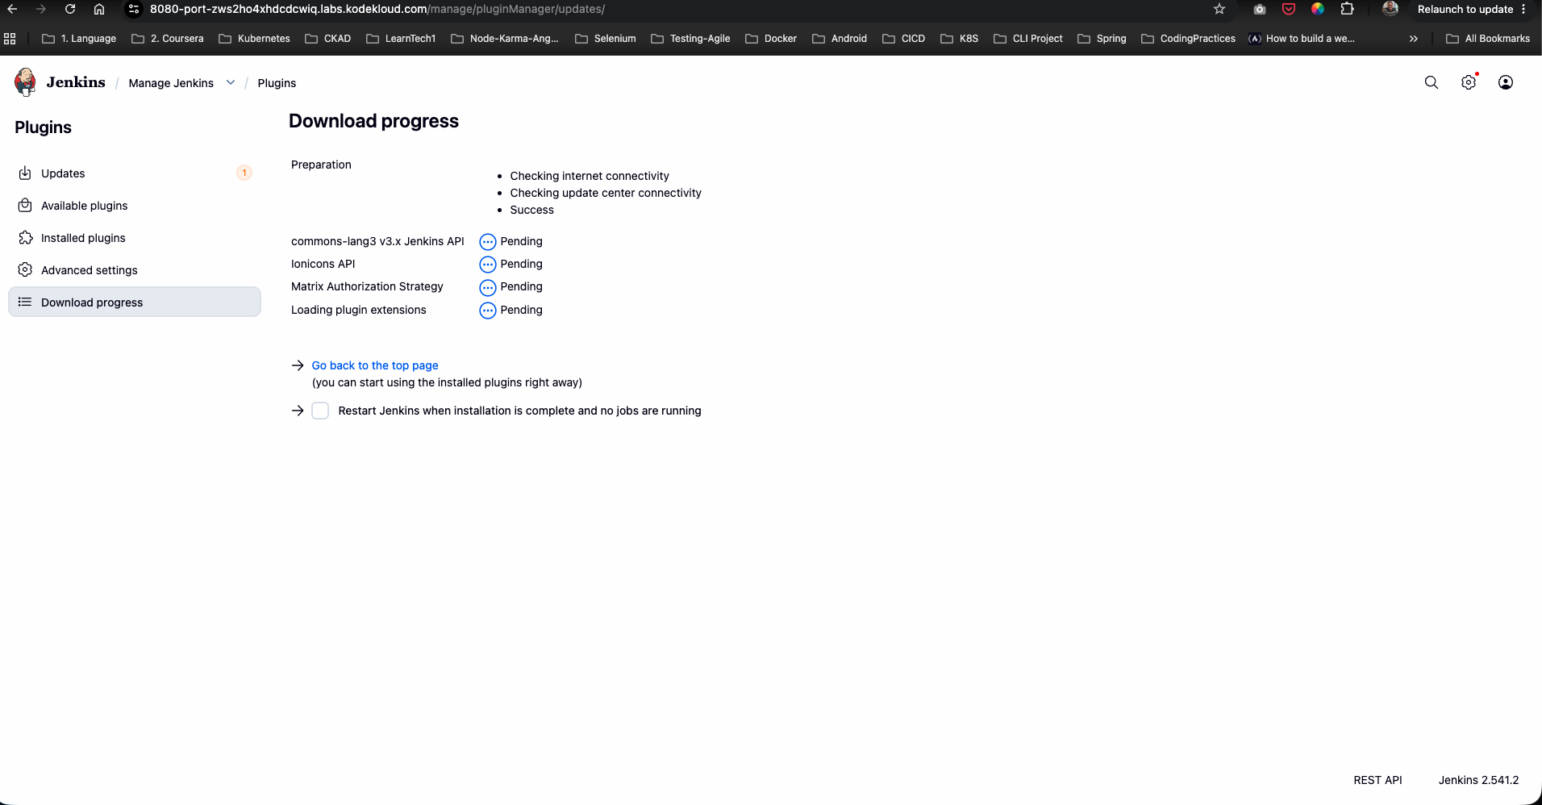The image size is (1542, 805).
Task: Open the Docker bookmarks folder
Action: click(771, 39)
